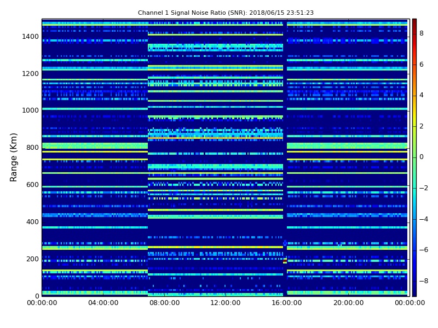438x328 pixels.
Task: Click the 200 range tick label
Action: pyautogui.click(x=32, y=259)
